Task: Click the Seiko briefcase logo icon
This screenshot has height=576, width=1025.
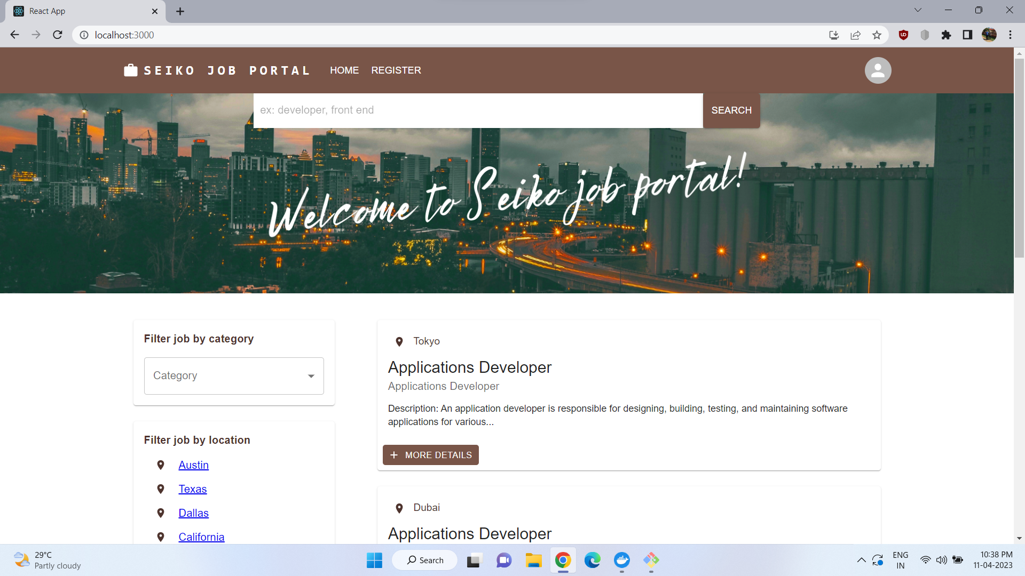Action: coord(130,70)
